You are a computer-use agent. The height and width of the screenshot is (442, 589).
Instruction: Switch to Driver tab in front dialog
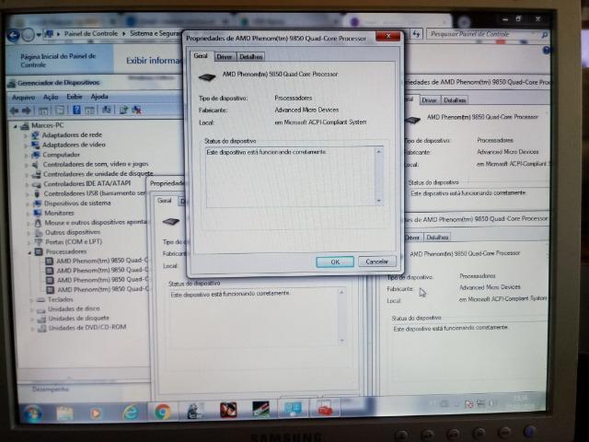click(225, 57)
